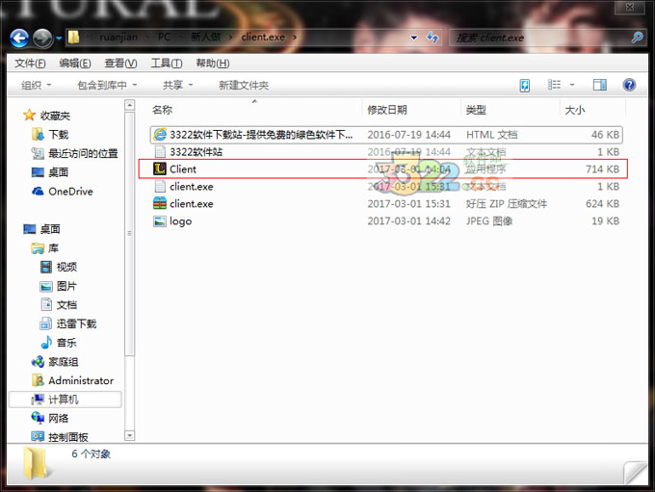Click 2016-07-19 14:44 date of HTML file

(408, 135)
